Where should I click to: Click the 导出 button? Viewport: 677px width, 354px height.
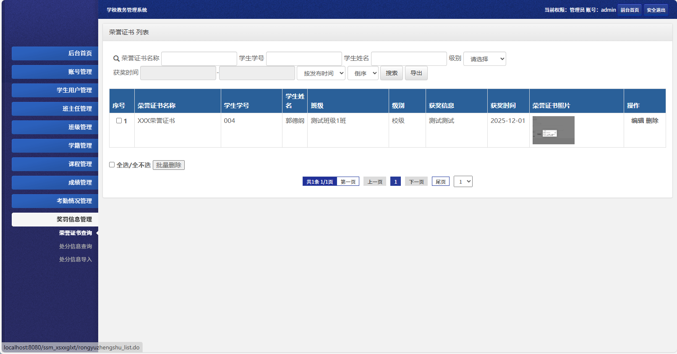pos(416,73)
